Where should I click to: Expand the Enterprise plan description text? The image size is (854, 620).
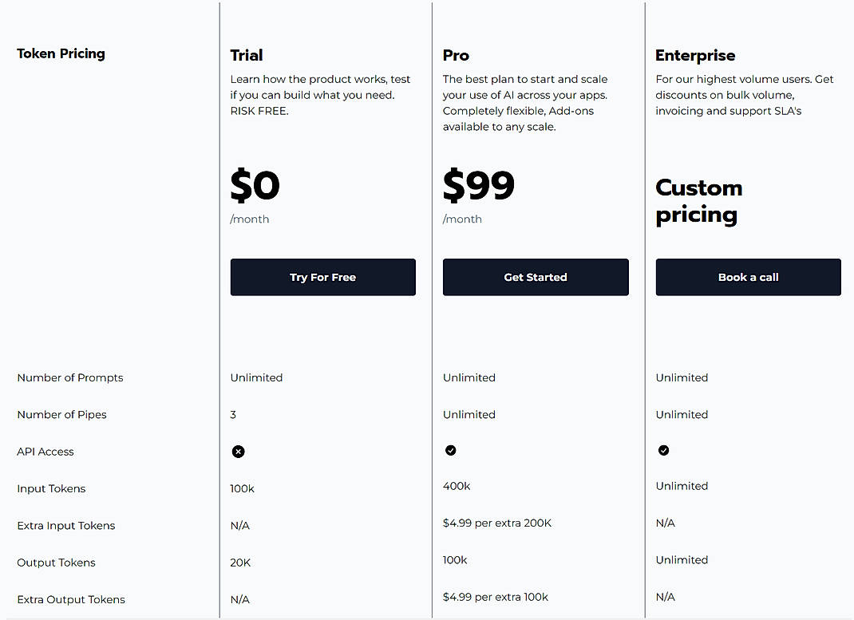tap(744, 94)
